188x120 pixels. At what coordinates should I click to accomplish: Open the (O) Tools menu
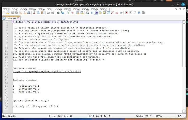(68, 9)
